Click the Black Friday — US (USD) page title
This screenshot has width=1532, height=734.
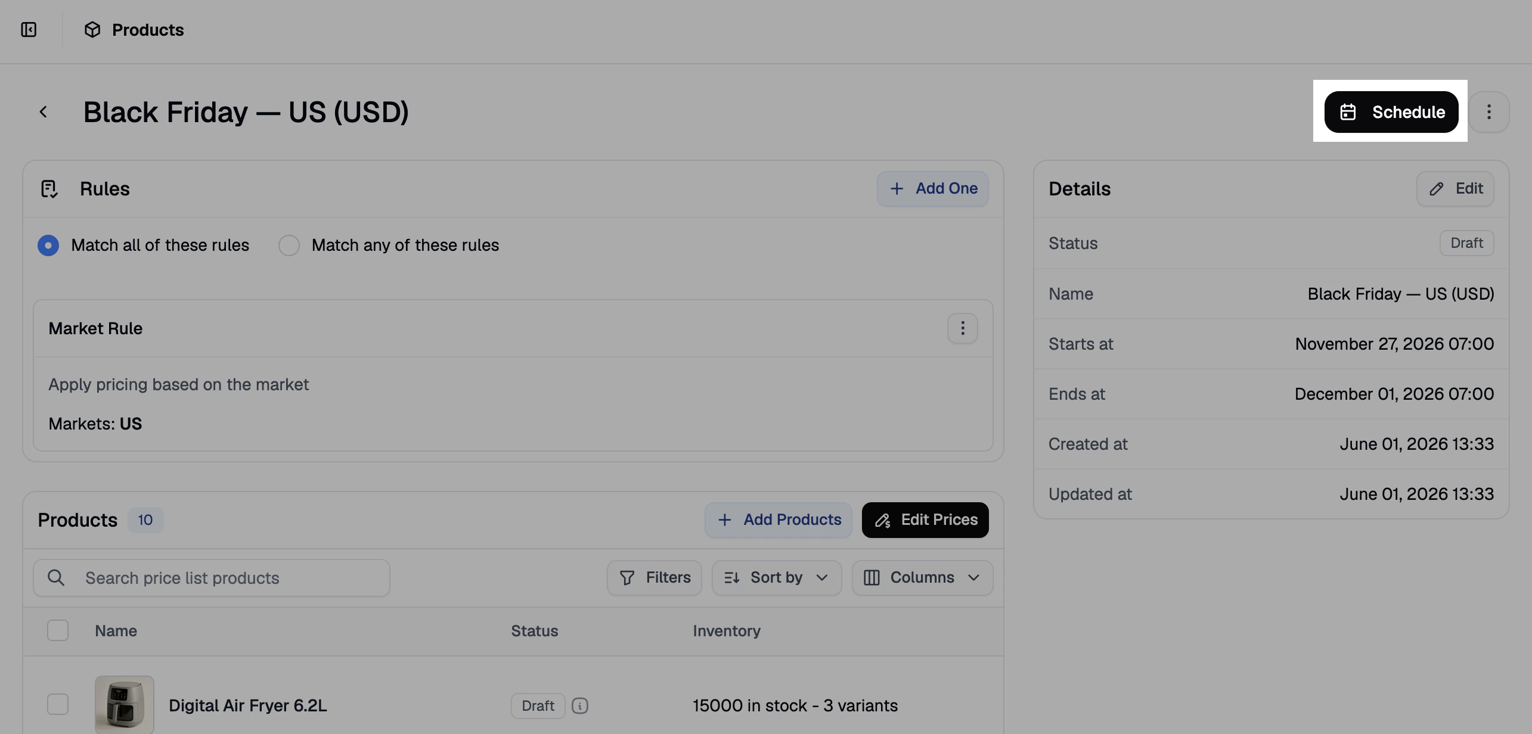246,112
